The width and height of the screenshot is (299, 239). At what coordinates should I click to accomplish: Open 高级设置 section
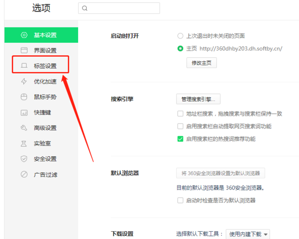point(41,128)
